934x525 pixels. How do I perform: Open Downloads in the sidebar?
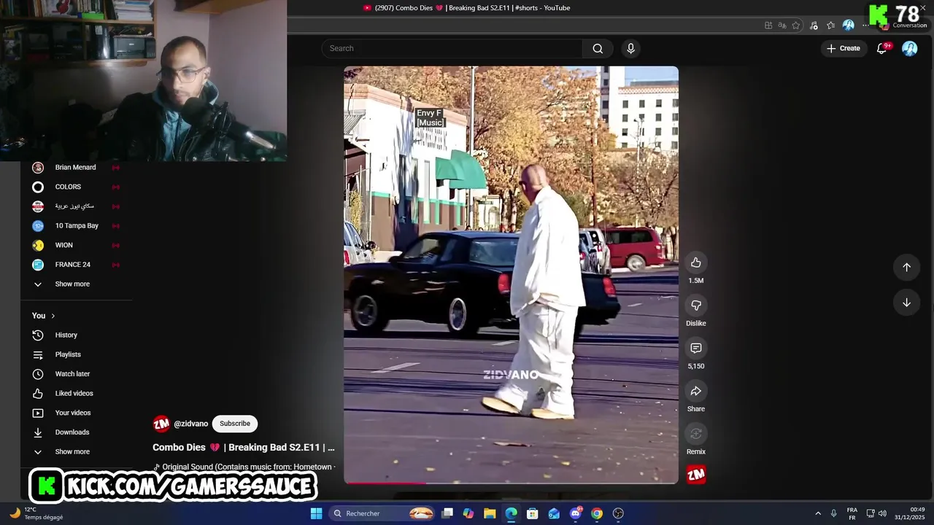tap(72, 432)
